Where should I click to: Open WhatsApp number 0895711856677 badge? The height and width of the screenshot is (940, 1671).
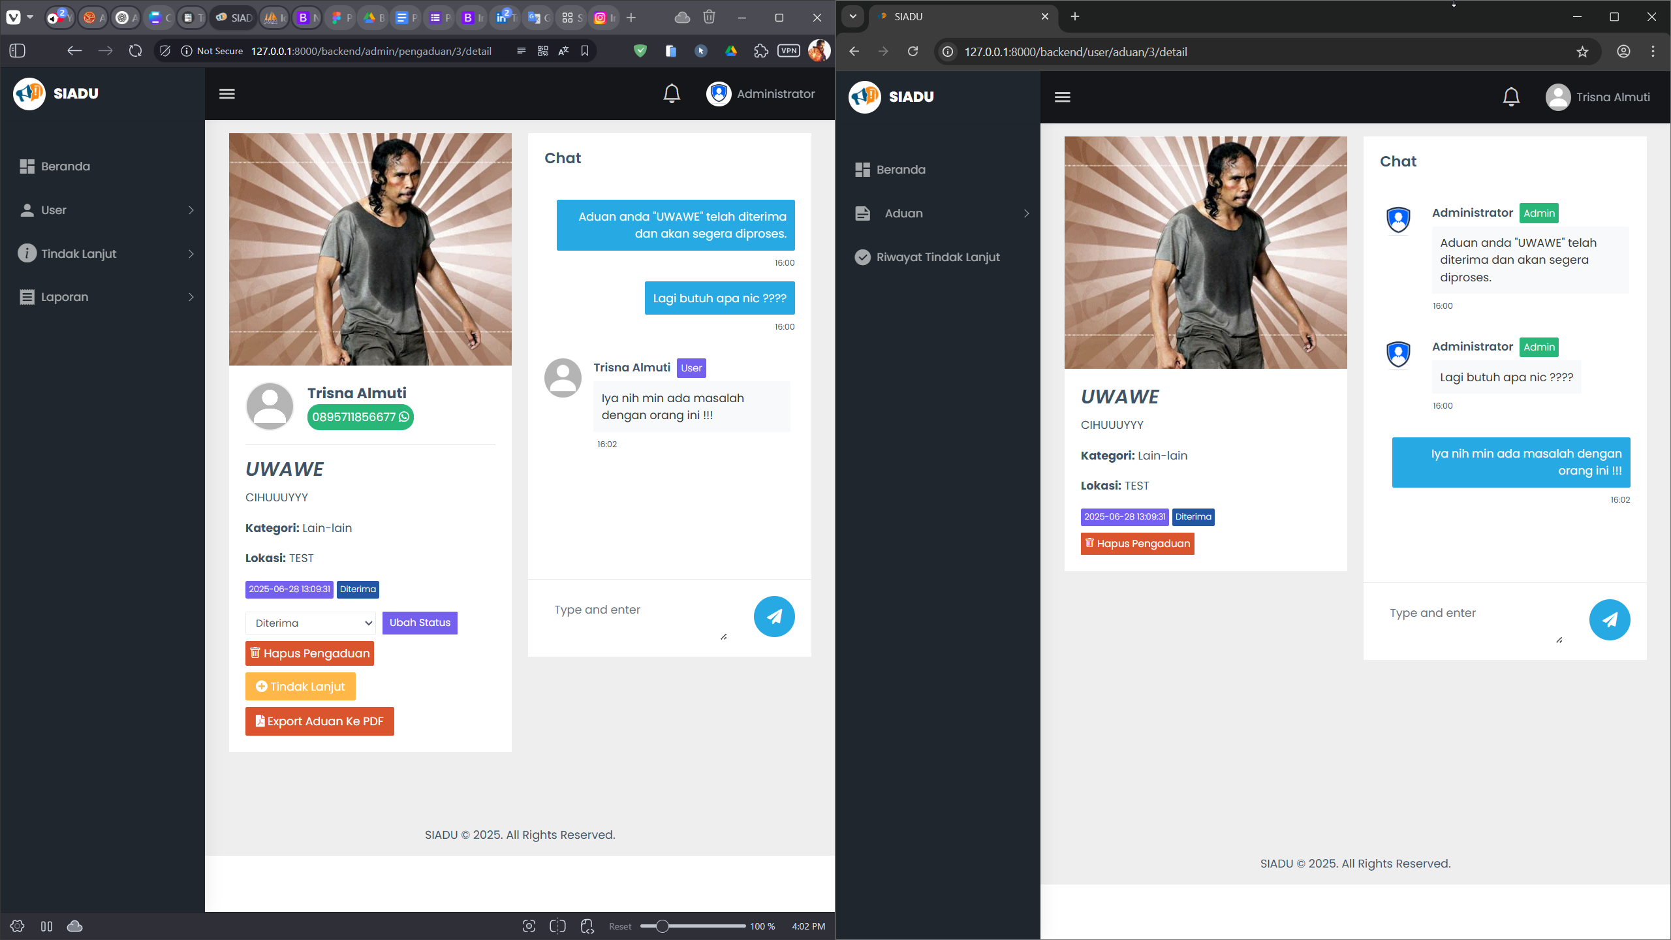point(360,417)
